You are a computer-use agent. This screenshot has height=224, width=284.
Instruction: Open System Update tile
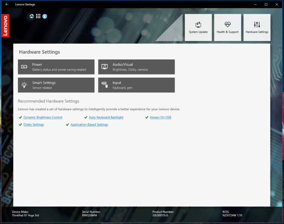[198, 27]
